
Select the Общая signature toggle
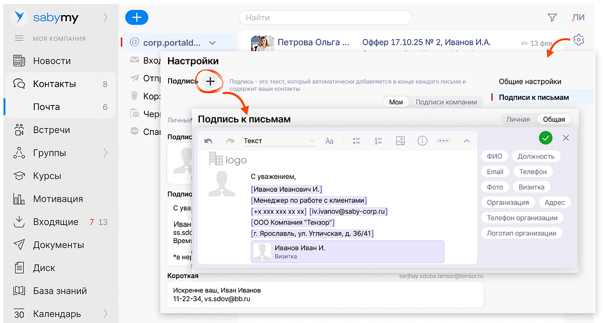554,120
